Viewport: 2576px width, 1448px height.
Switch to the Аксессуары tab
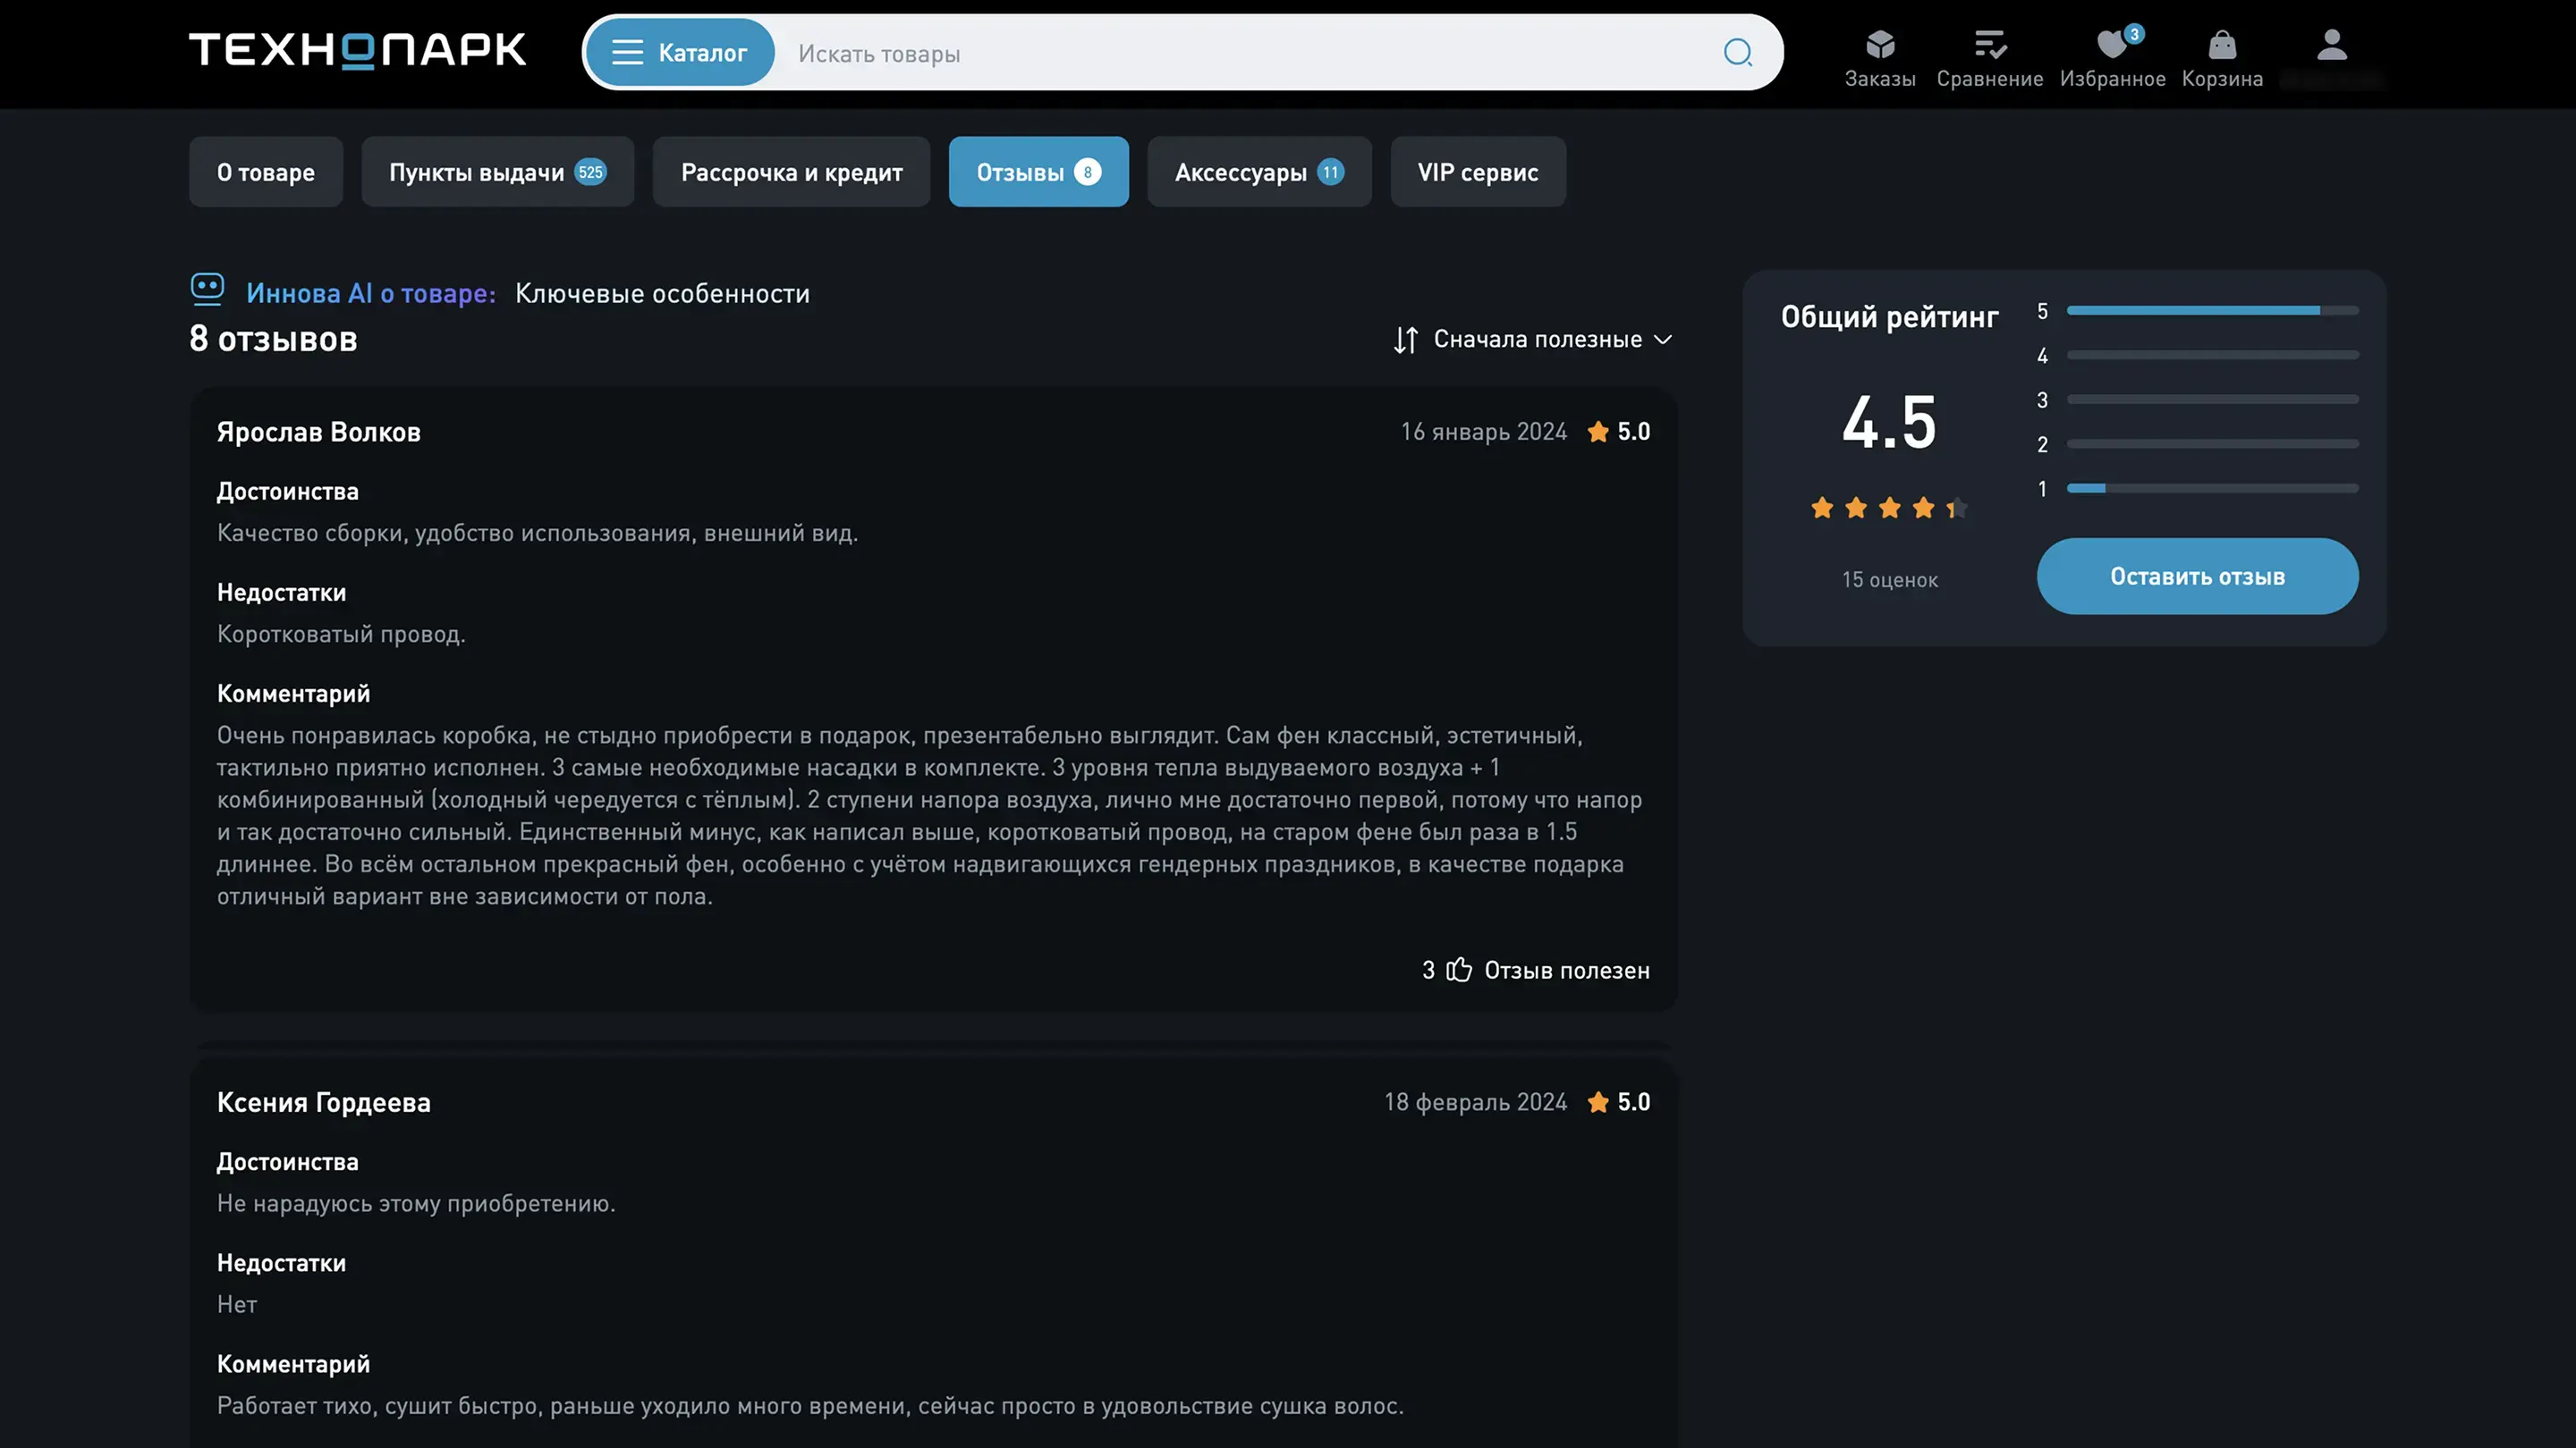1258,172
